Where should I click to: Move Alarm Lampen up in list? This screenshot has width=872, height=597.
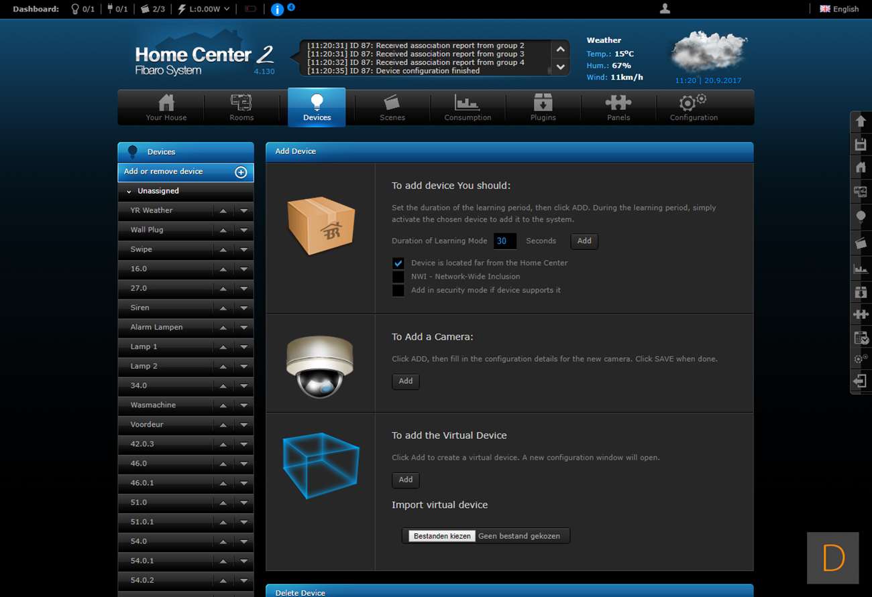tap(223, 327)
